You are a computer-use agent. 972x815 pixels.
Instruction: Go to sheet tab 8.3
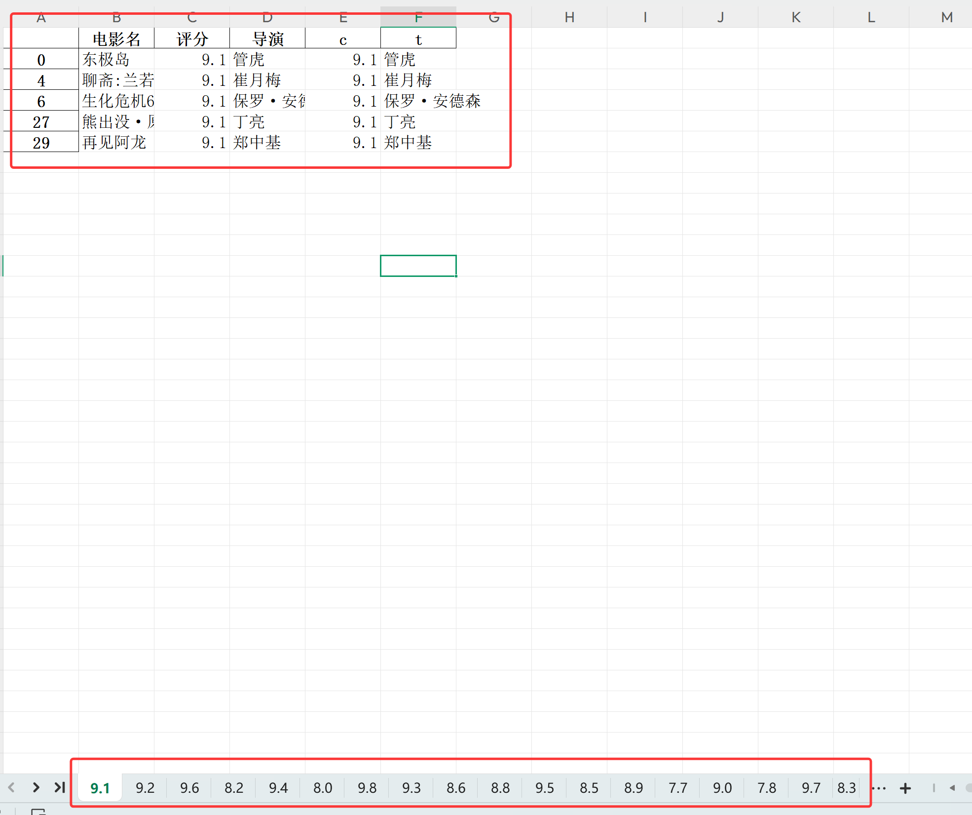(846, 788)
